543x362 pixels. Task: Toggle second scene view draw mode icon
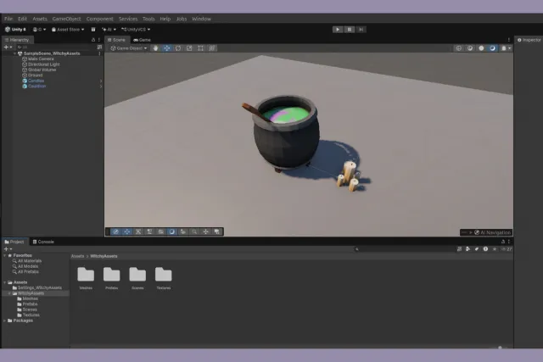(x=470, y=48)
